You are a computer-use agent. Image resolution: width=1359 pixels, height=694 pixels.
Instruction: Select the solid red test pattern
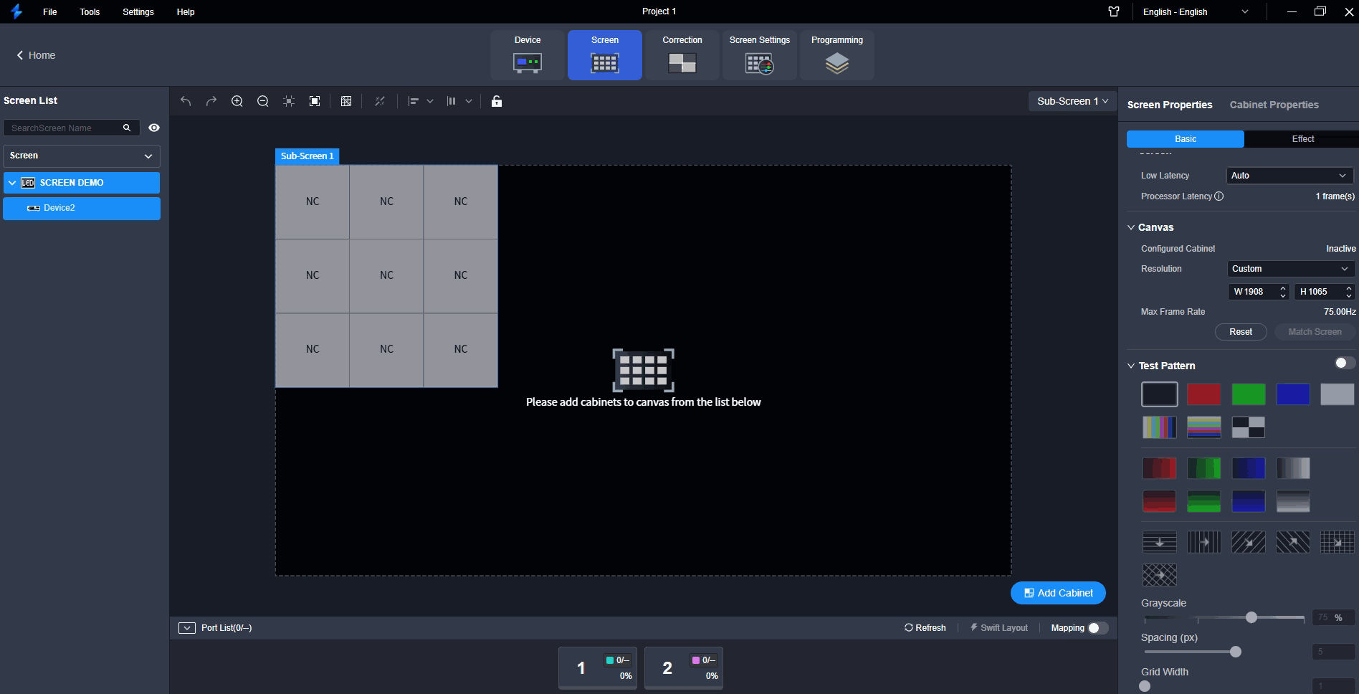click(1204, 394)
